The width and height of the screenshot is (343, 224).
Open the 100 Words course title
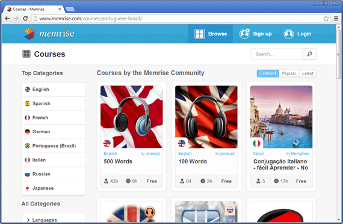point(193,162)
